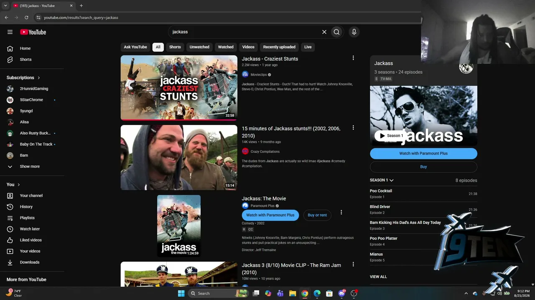Open the Jackass - Craziest Stunts thumbnail

click(x=179, y=88)
